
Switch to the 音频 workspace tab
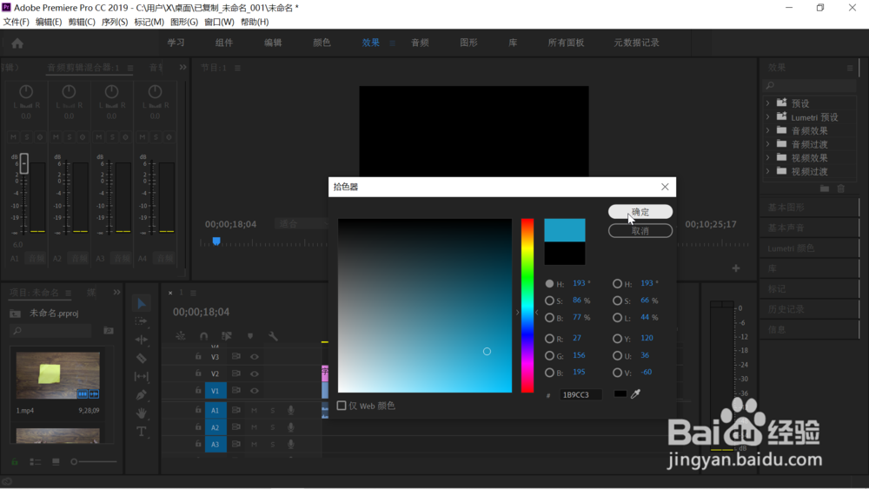(x=420, y=43)
